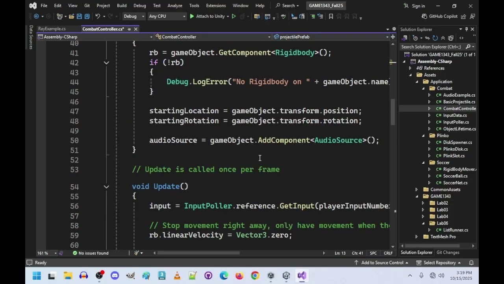The height and width of the screenshot is (284, 504).
Task: Refresh the Solution Explorer
Action: click(x=435, y=38)
